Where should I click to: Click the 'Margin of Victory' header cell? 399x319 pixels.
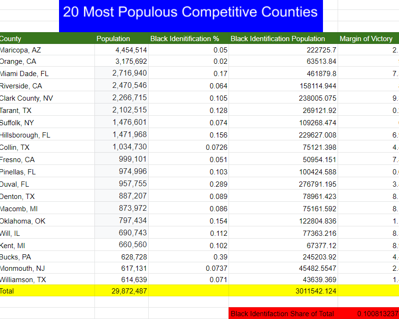tap(368, 38)
